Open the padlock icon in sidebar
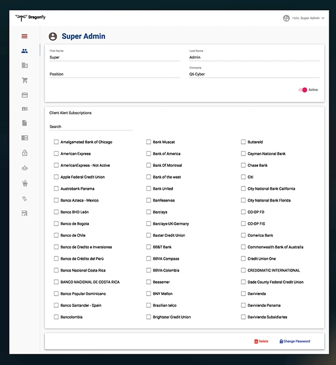Viewport: 336px width, 365px height. 25,153
